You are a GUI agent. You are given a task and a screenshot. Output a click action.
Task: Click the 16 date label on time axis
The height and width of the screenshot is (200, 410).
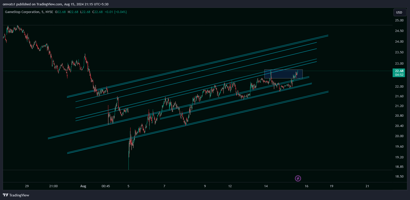coord(307,186)
